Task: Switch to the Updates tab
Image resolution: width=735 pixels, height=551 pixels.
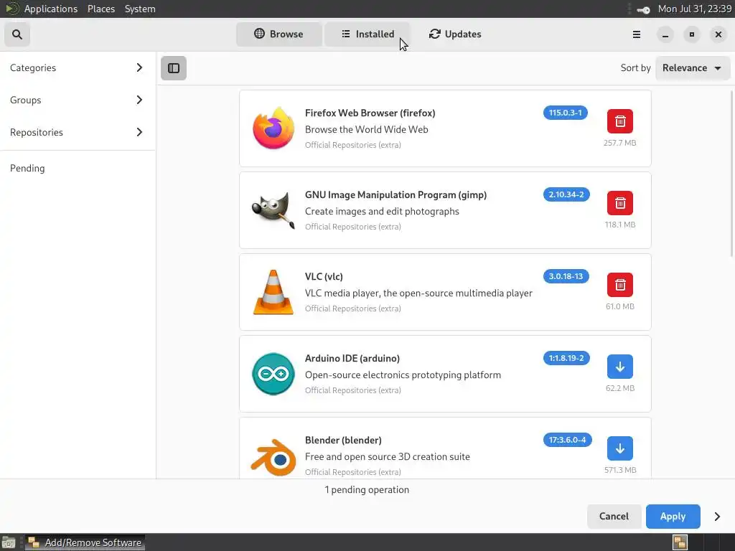Action: (455, 34)
